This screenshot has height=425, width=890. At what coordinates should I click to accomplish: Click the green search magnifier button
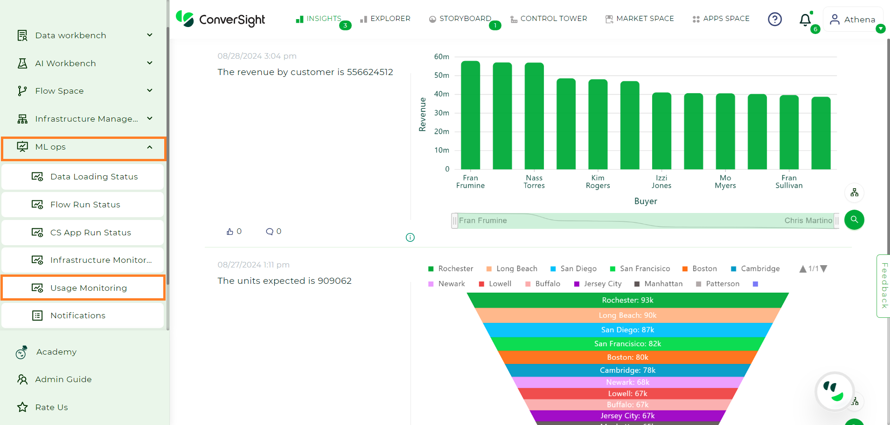click(854, 219)
